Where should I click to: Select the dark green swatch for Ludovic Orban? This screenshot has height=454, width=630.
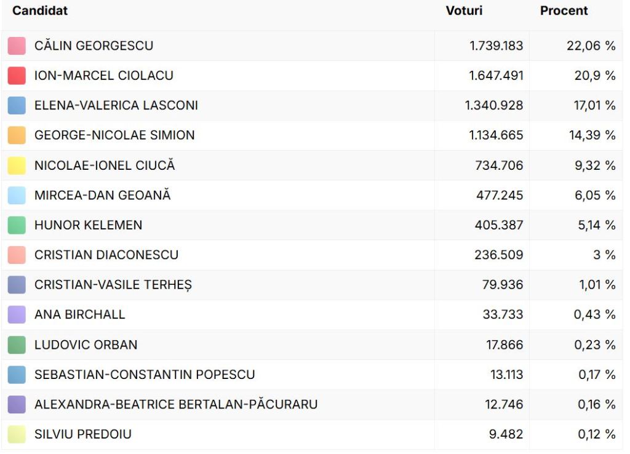[x=17, y=344]
